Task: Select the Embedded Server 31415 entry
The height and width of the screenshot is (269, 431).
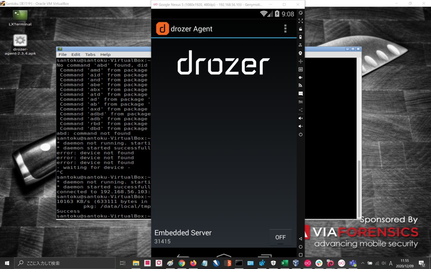Action: point(183,237)
